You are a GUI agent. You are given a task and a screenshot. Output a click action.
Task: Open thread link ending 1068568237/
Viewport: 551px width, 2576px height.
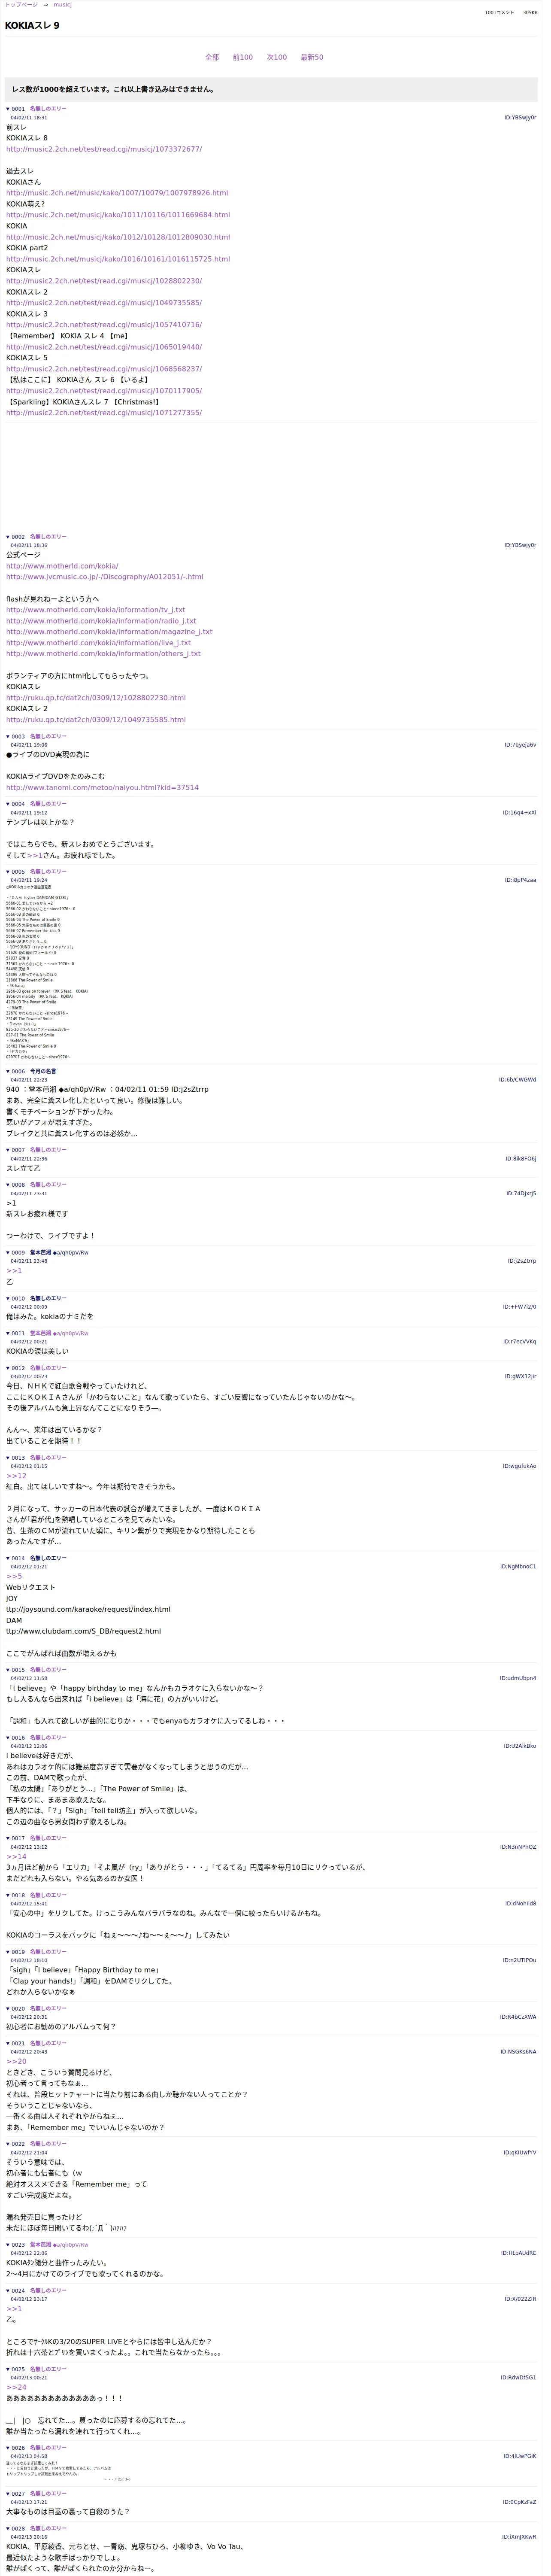click(x=104, y=369)
